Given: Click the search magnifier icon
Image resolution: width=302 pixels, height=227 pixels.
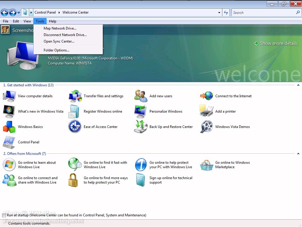Looking at the screenshot, I should click(x=298, y=12).
